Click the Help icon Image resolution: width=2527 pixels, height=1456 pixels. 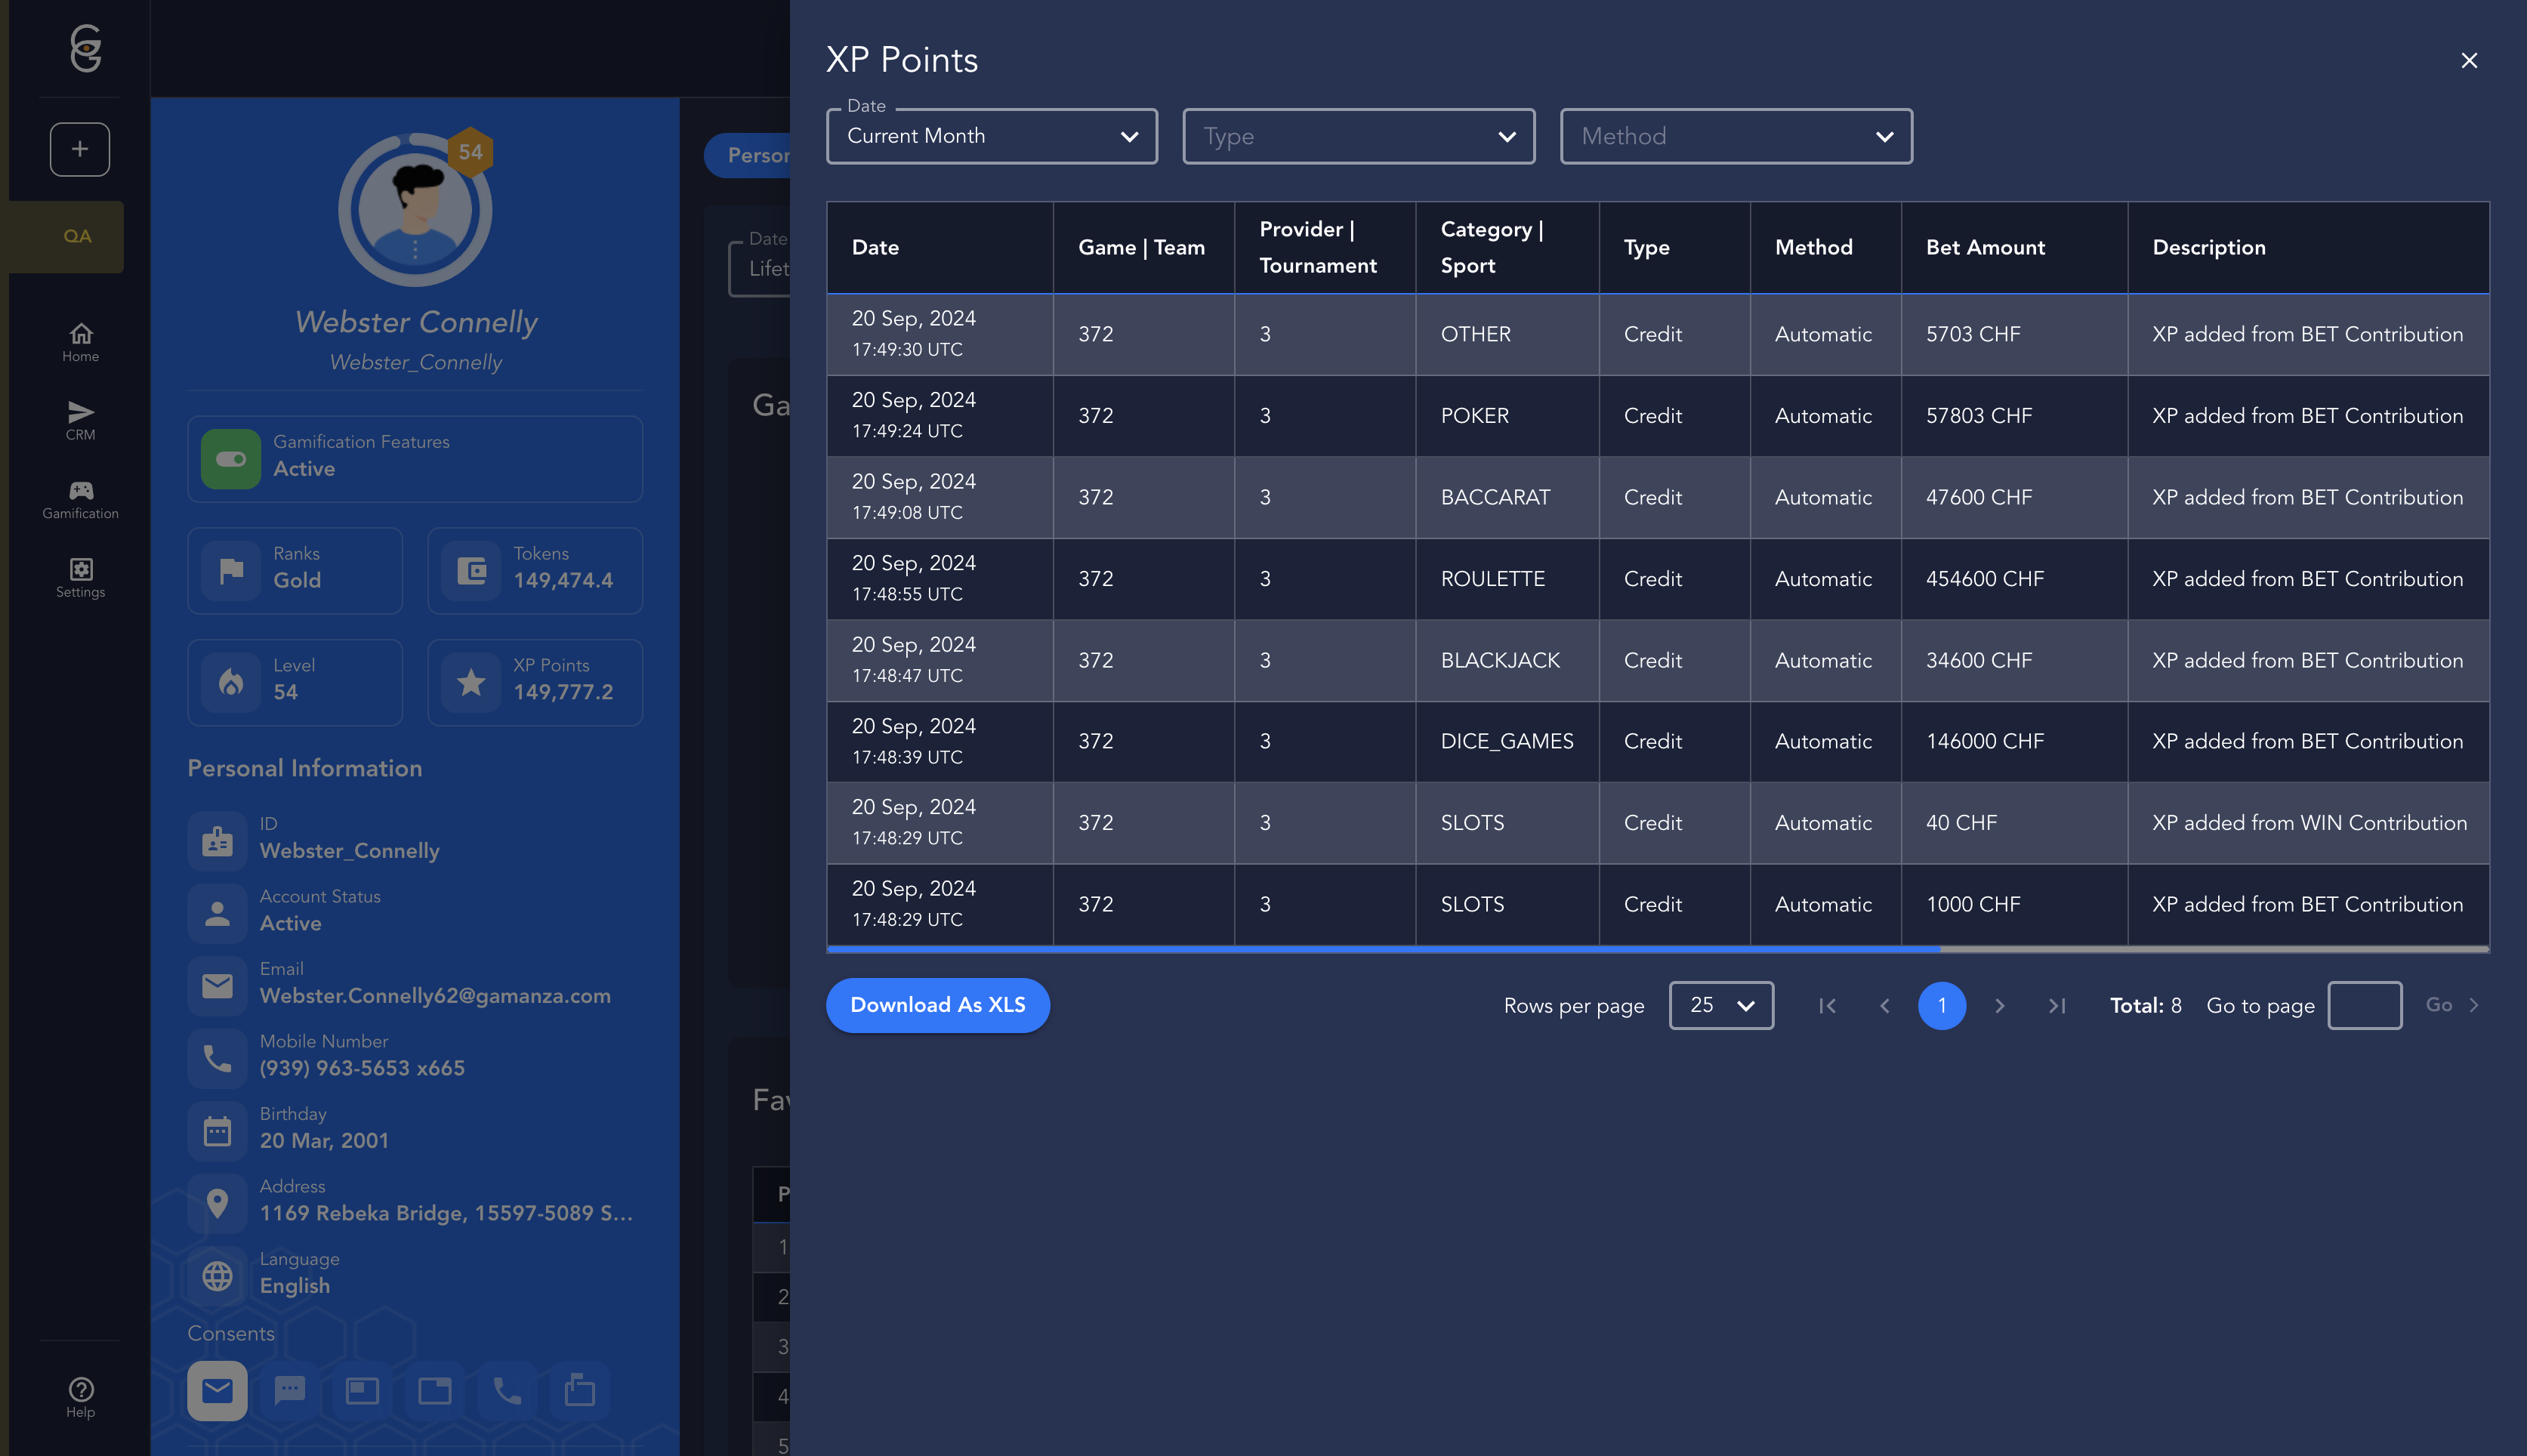coord(80,1397)
